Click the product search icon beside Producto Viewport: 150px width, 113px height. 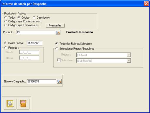pyautogui.click(x=58, y=32)
